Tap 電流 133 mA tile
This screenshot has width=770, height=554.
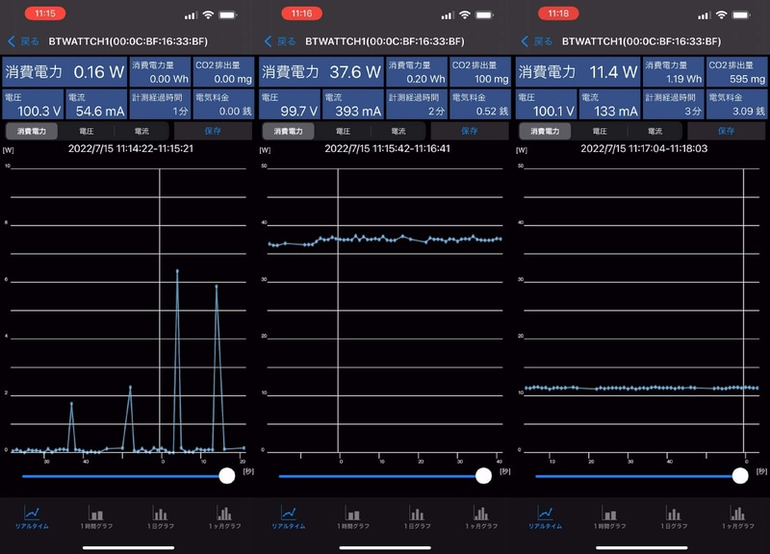click(x=610, y=104)
